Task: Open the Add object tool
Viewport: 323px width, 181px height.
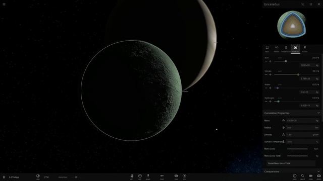Action: point(140,176)
